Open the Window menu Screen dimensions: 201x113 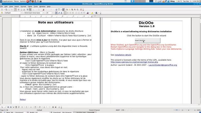click(42, 7)
